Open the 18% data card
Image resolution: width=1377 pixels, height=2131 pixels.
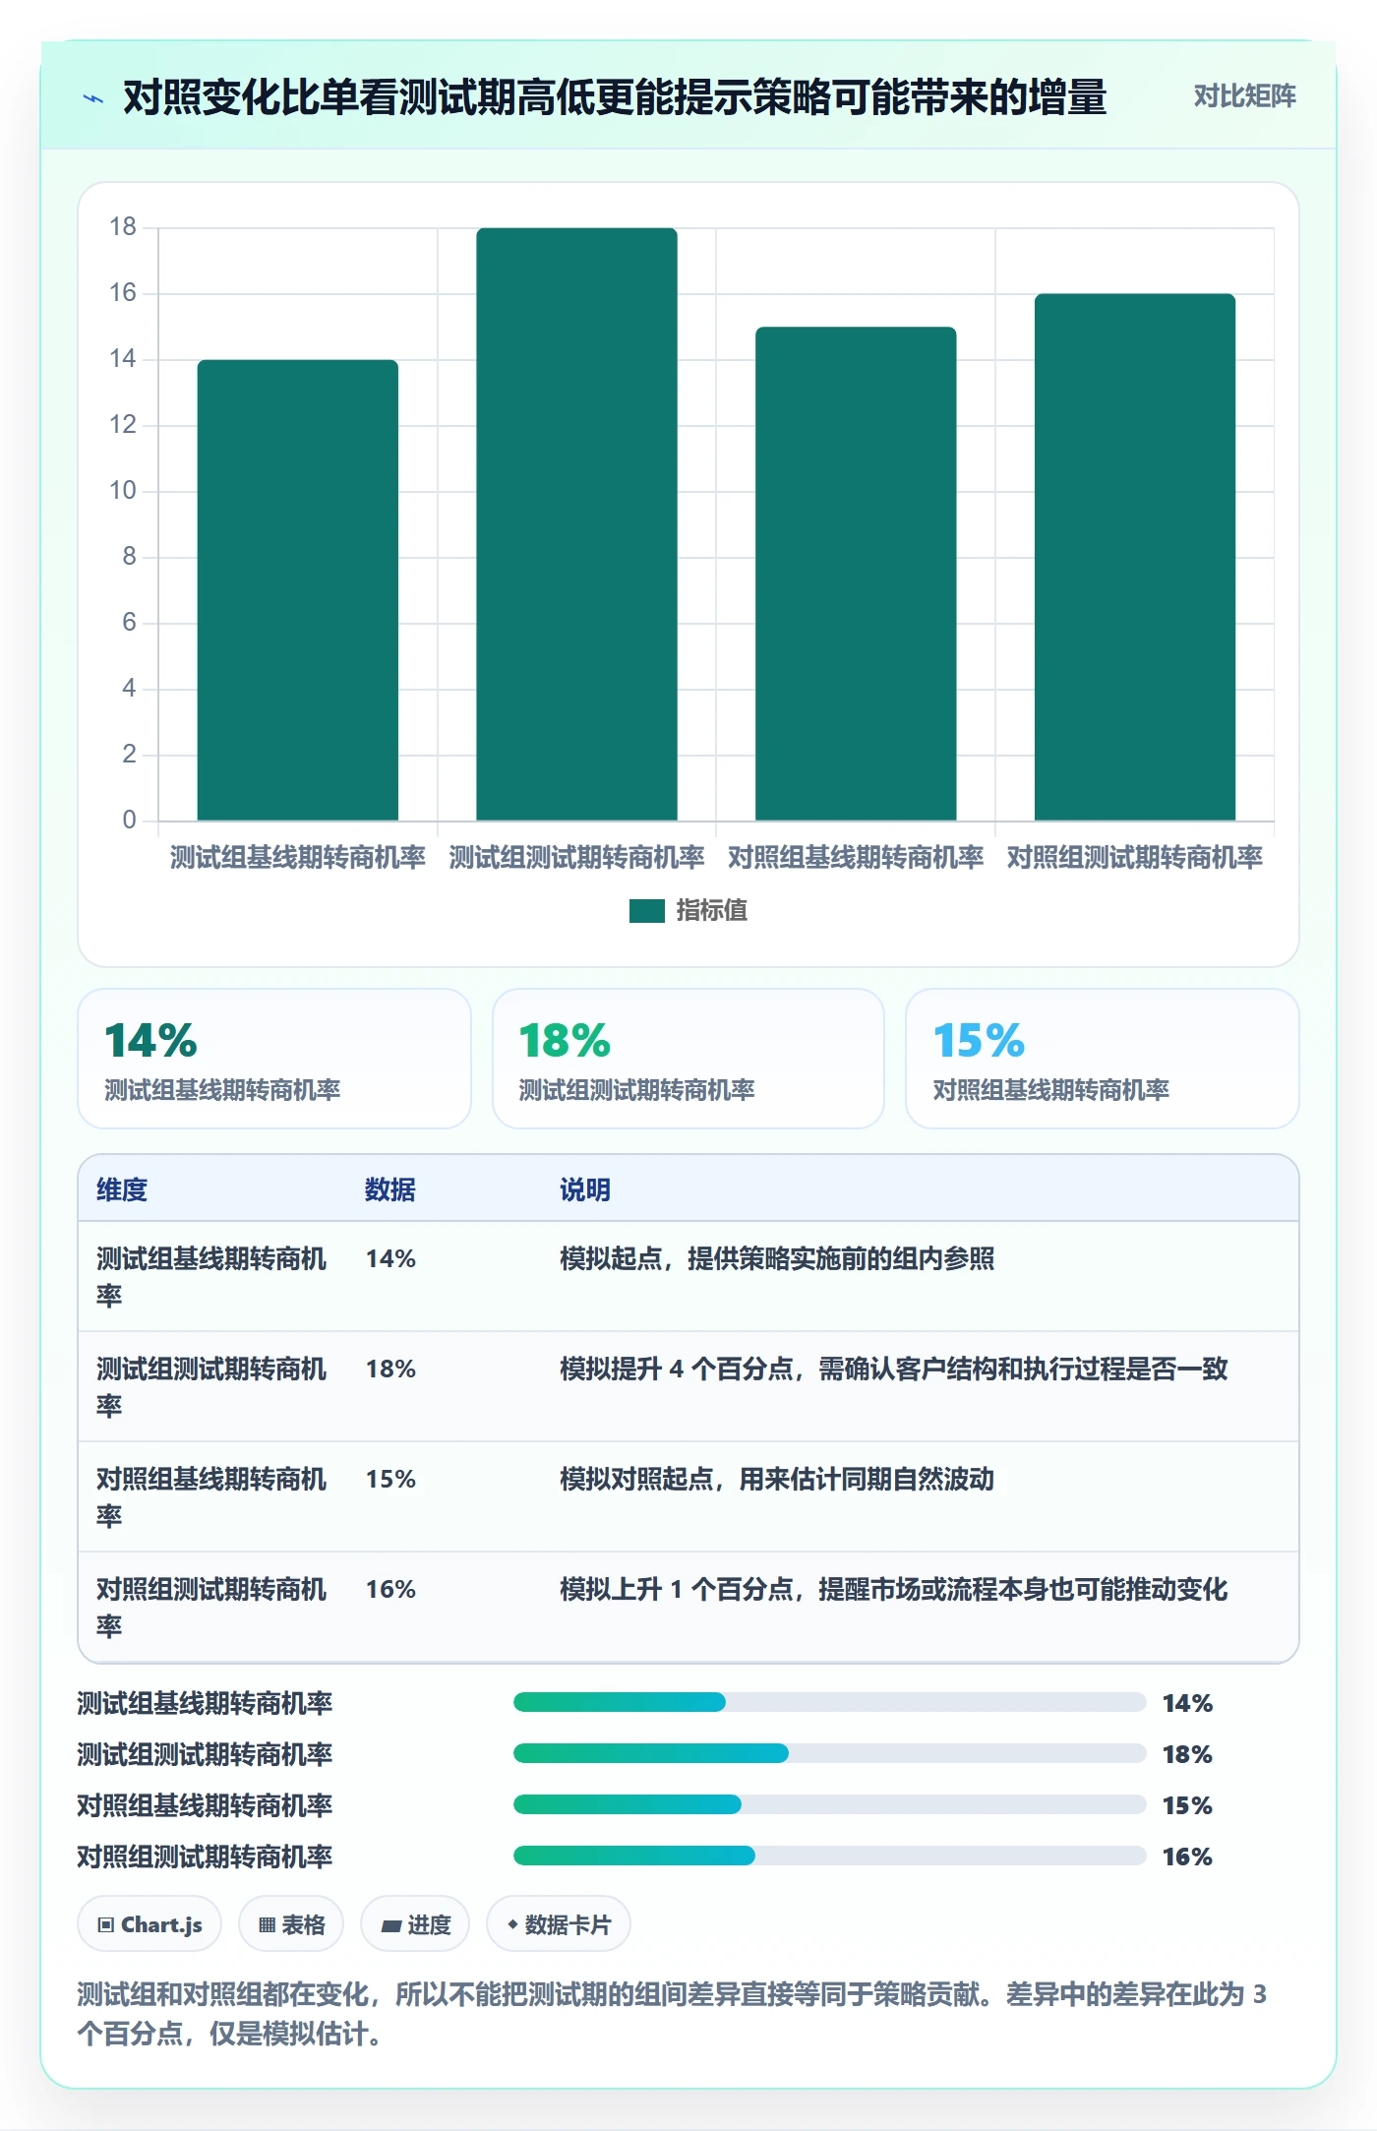point(688,1059)
